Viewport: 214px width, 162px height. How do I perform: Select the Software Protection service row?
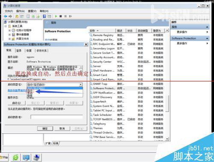[x=127, y=88]
